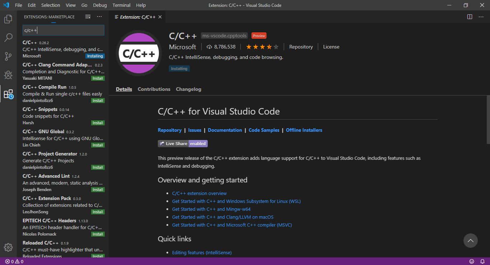Open the Documentation link in readme
The width and height of the screenshot is (490, 265).
coord(225,130)
